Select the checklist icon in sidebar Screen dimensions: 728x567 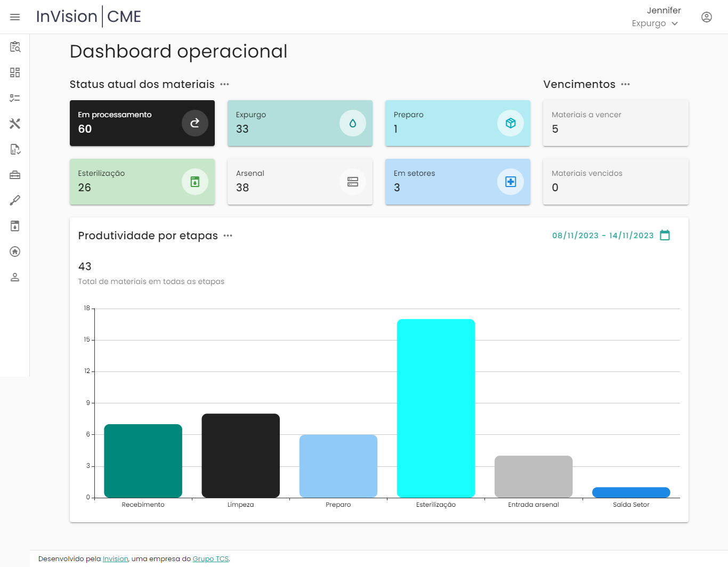click(x=15, y=98)
